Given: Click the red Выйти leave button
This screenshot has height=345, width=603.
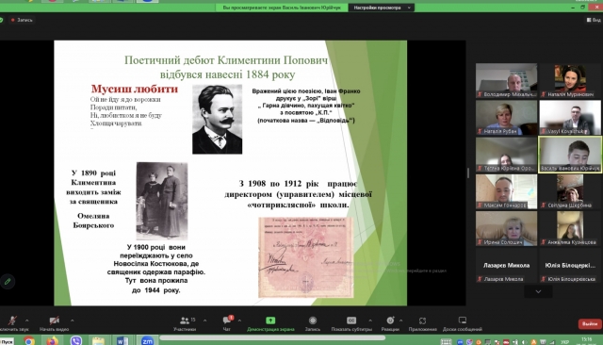Looking at the screenshot, I should tap(590, 324).
